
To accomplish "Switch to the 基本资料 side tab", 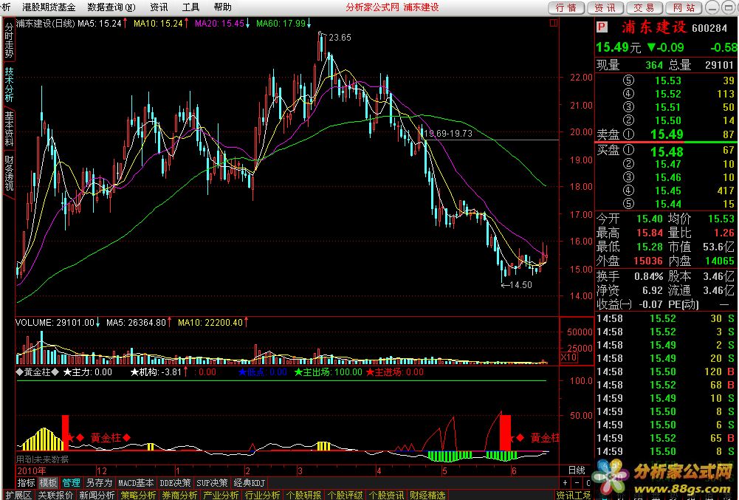I will [9, 129].
